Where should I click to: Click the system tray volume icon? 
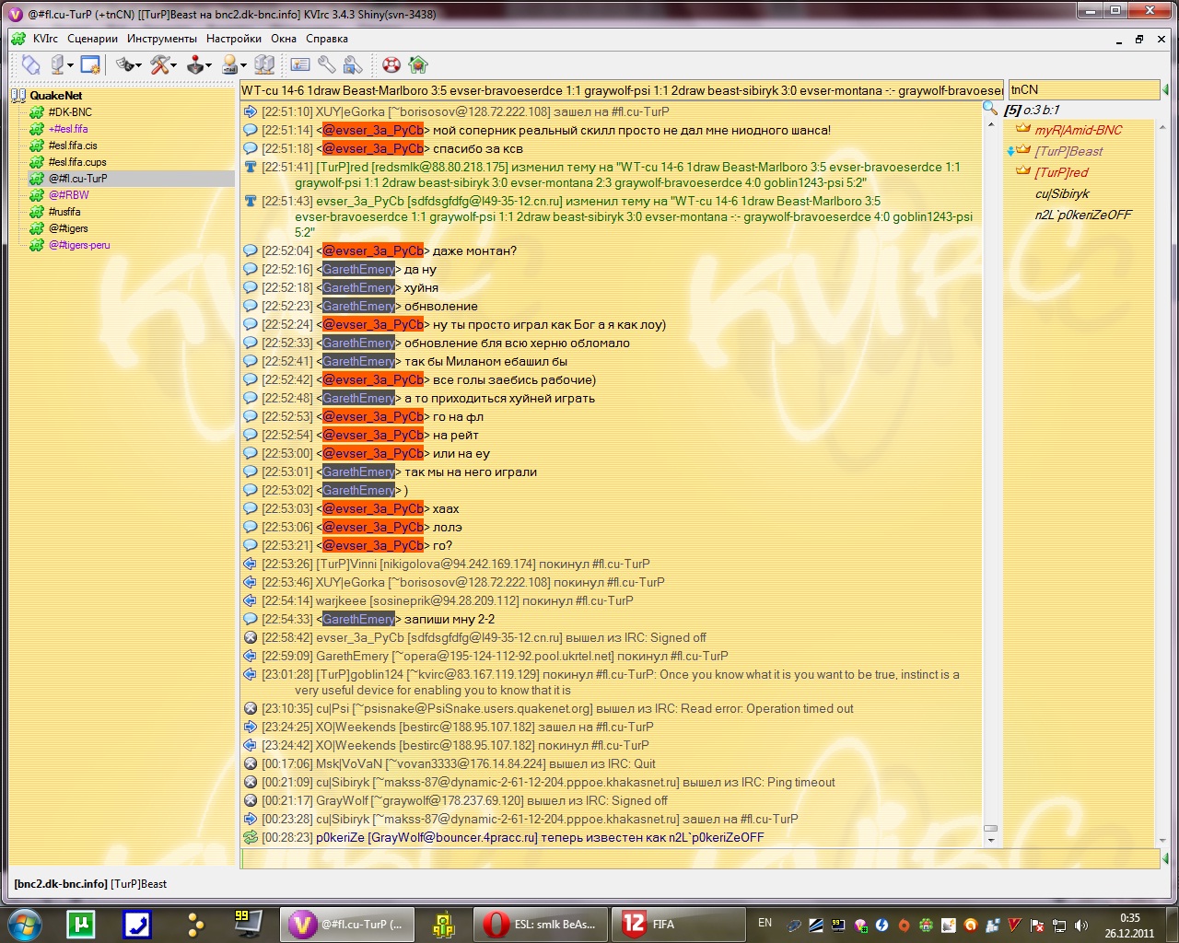(1081, 926)
